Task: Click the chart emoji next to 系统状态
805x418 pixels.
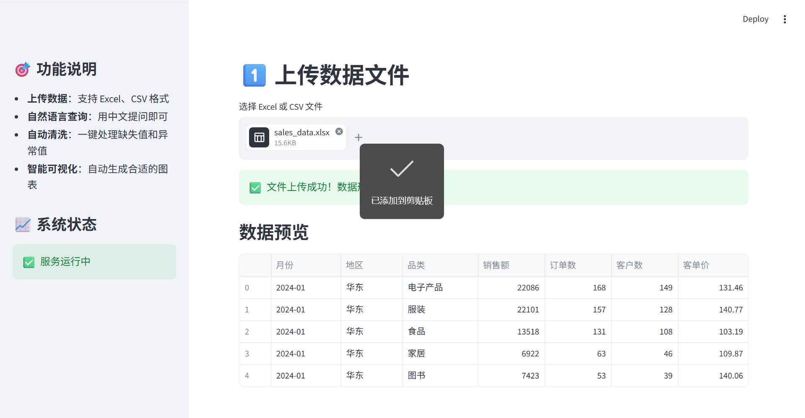Action: tap(23, 224)
